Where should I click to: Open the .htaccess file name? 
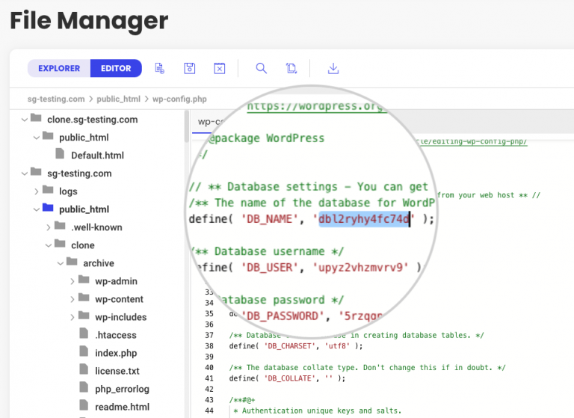tap(116, 335)
